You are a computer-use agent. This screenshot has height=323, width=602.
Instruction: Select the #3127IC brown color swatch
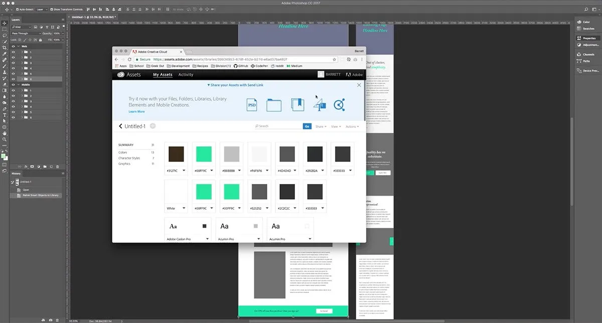176,154
